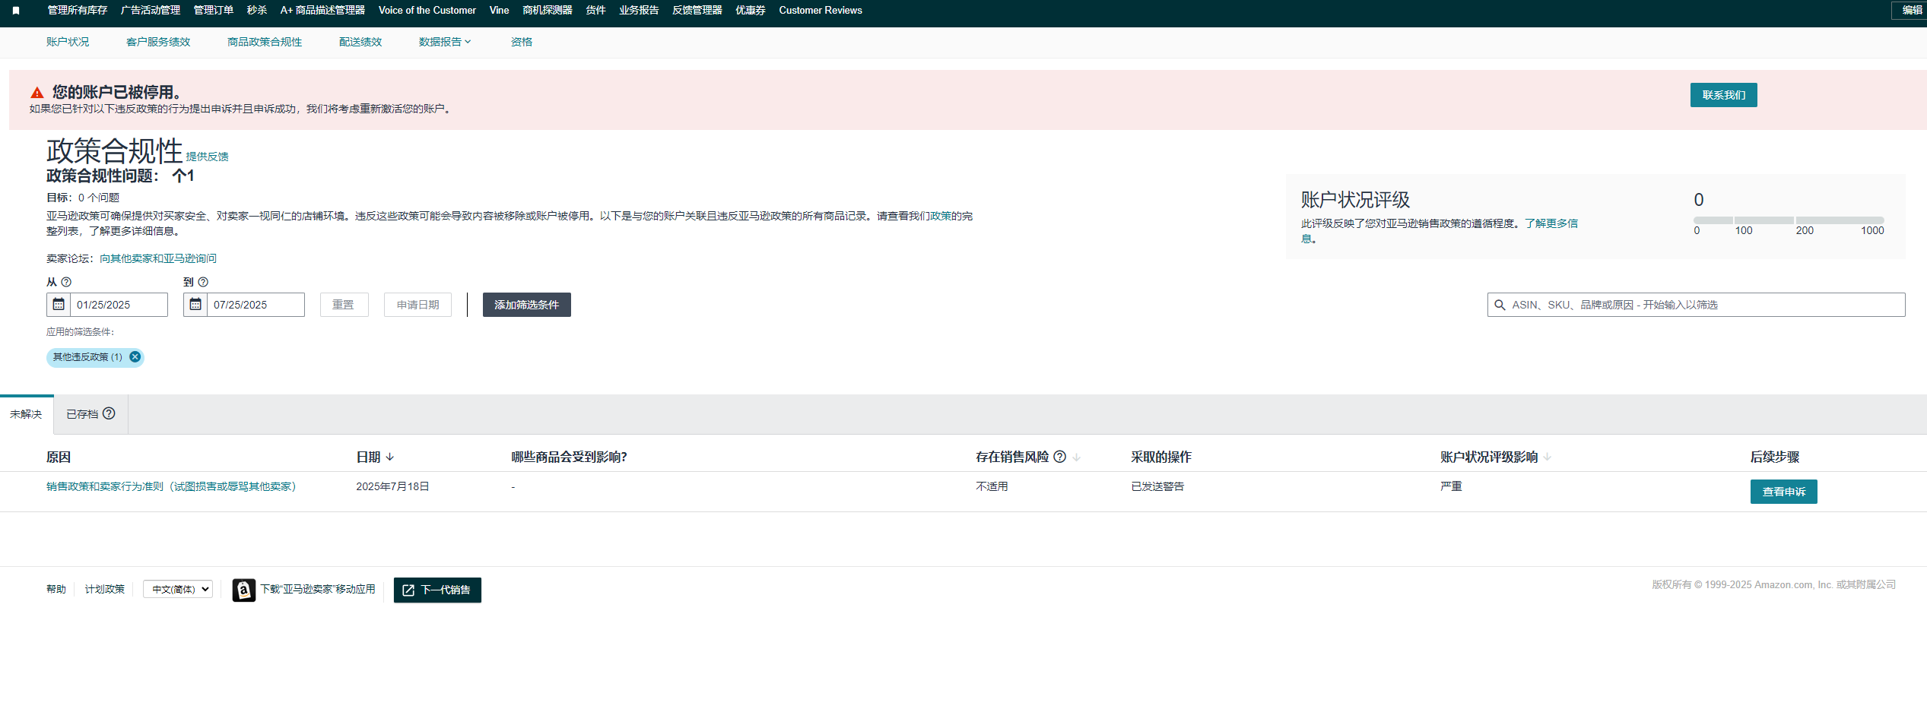Open the To date calendar icon

coord(195,305)
